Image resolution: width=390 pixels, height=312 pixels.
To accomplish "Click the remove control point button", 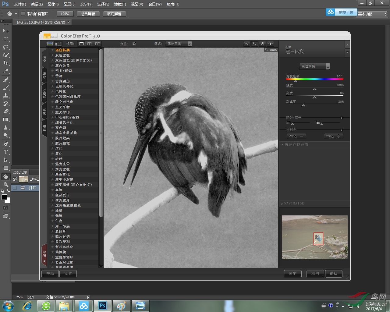I will pos(296,136).
